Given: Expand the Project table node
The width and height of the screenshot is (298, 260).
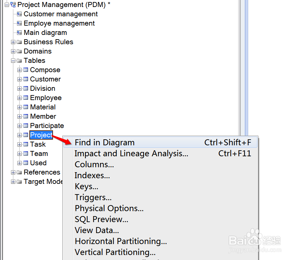Looking at the screenshot, I should [x=19, y=135].
